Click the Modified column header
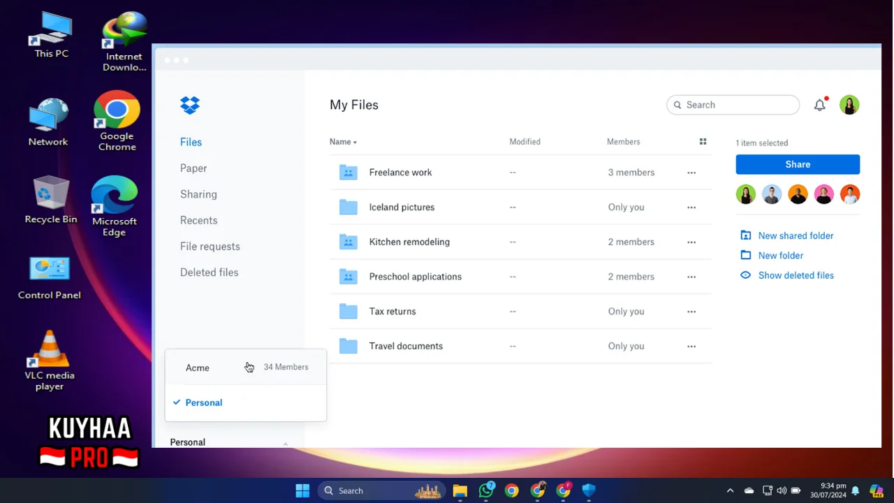This screenshot has height=503, width=894. [525, 142]
